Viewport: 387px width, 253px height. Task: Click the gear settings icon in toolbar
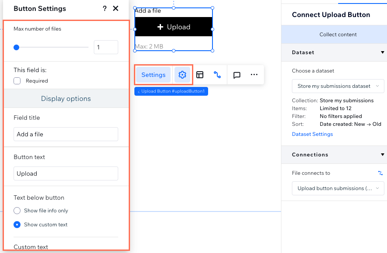[x=182, y=75]
